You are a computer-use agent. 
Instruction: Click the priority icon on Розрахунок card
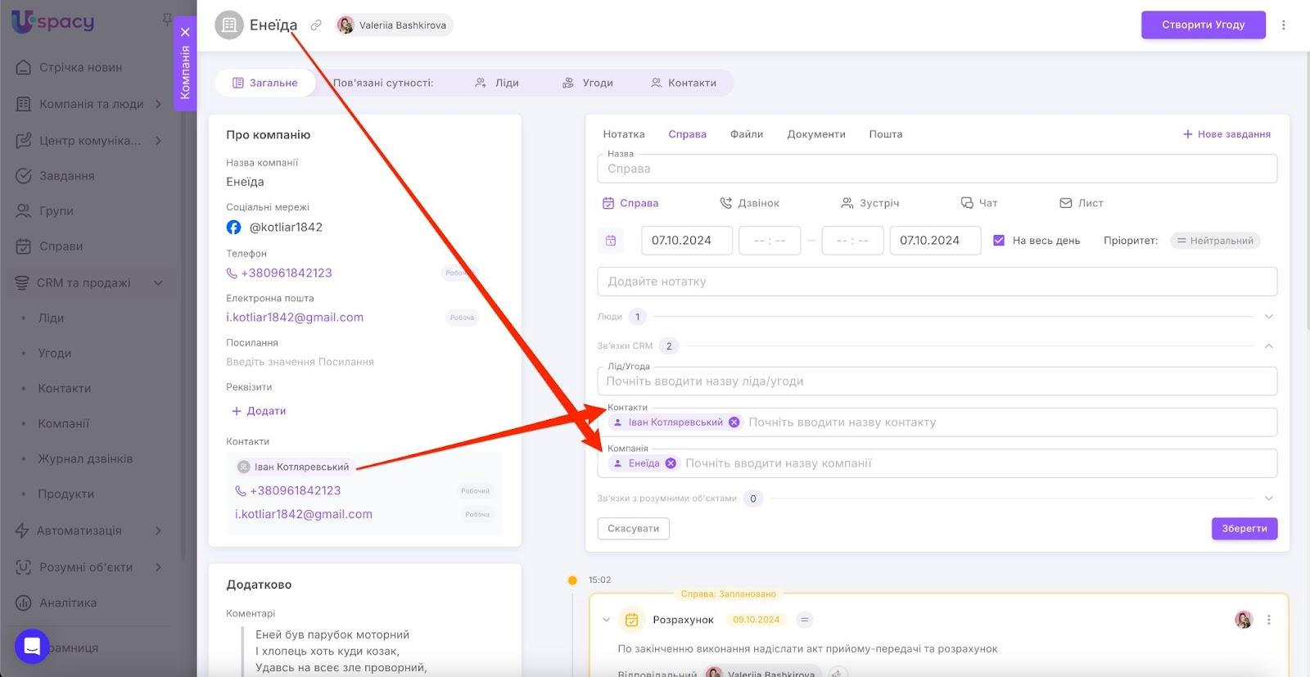(805, 620)
